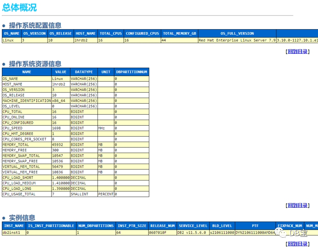
Task: Select the SMALLINT datatype cell
Action: pos(84,194)
